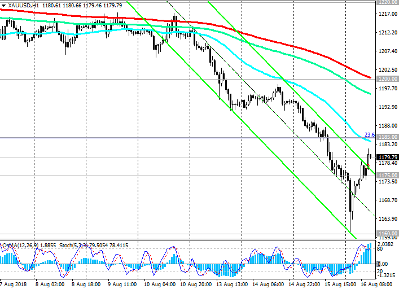
Task: Select the open price value 1180.61
Action: pos(51,5)
